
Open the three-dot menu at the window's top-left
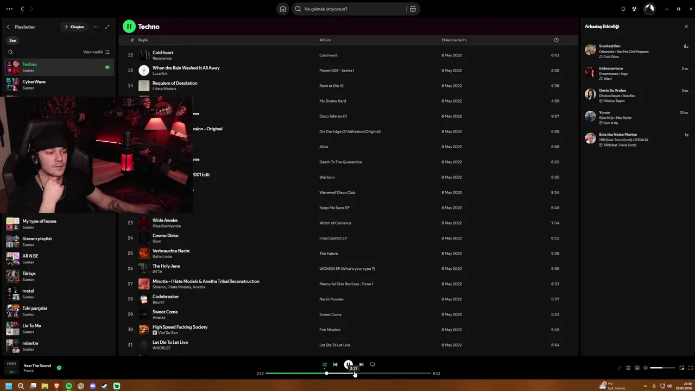(8, 9)
